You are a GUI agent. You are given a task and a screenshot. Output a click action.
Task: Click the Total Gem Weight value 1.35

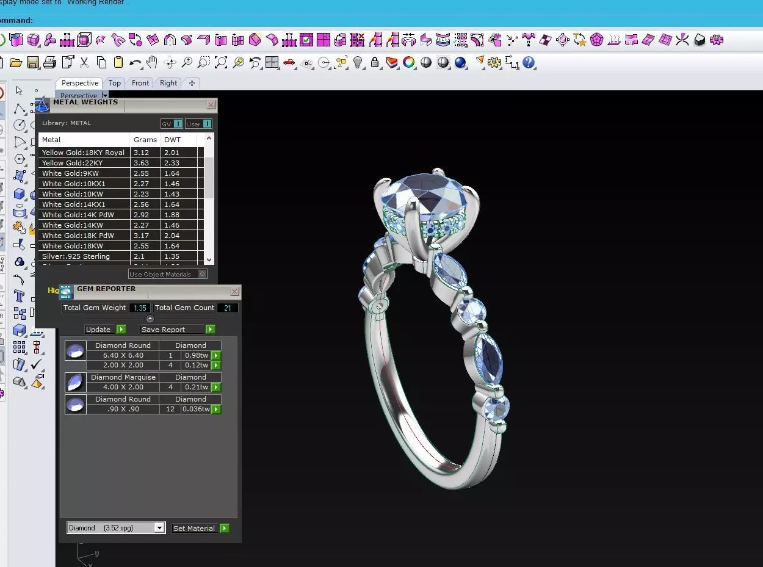[140, 308]
